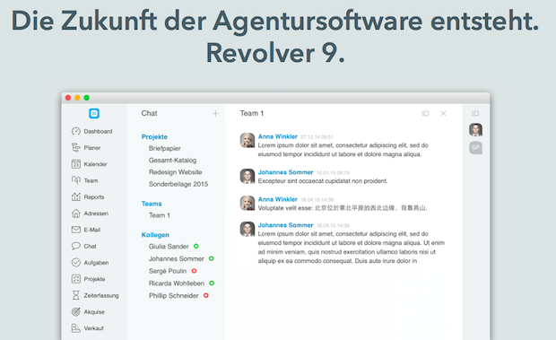Open the Redesign Website project chat
This screenshot has height=340, width=556.
[x=175, y=172]
